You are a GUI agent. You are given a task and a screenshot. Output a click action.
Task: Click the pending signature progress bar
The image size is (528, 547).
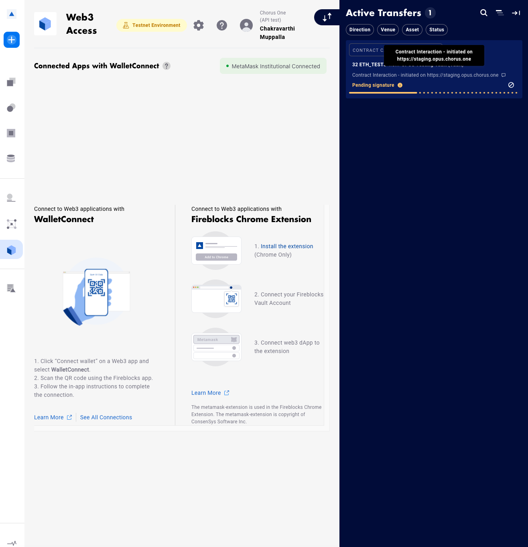(433, 93)
